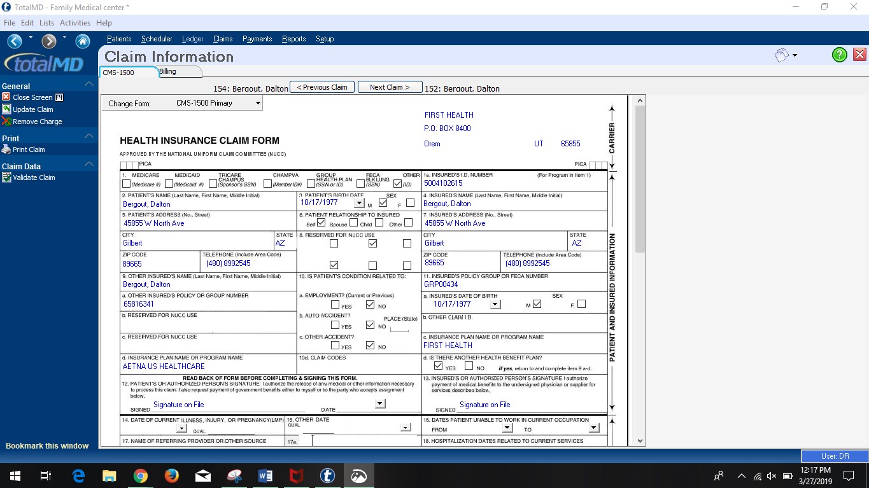869x488 pixels.
Task: Toggle Another Health Benefit Plan YES checkbox
Action: [x=438, y=366]
